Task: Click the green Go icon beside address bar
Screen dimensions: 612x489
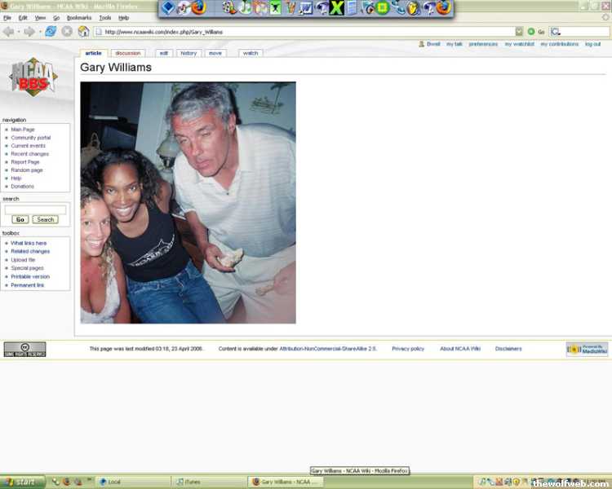Action: point(531,32)
